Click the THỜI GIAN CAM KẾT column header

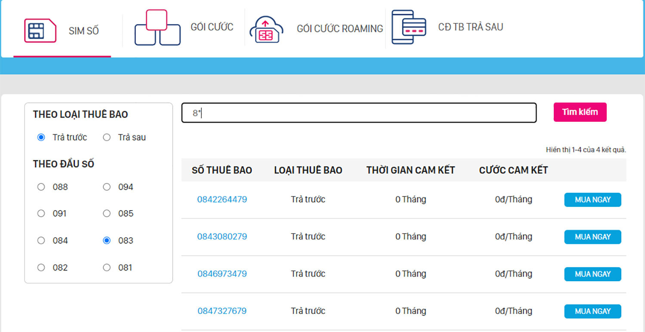[411, 170]
